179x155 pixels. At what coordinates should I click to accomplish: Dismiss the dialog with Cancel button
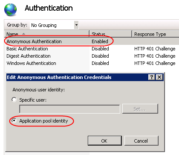141,141
